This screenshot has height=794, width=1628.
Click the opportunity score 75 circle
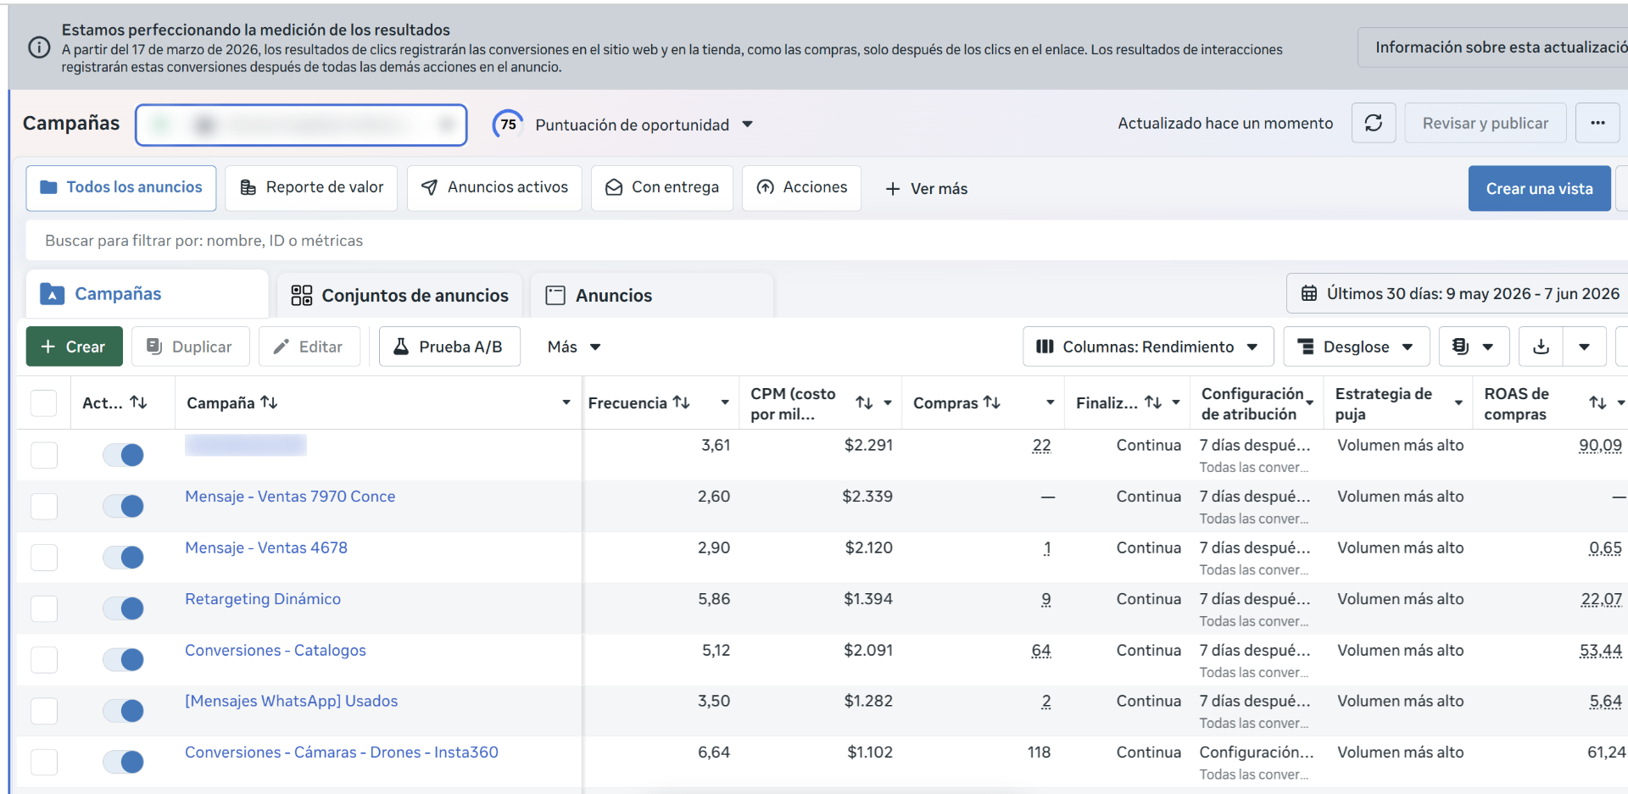click(x=508, y=125)
